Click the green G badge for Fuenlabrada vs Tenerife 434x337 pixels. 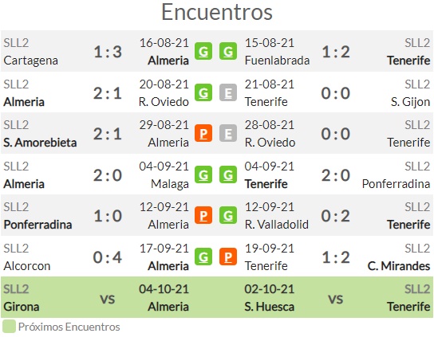click(x=228, y=51)
